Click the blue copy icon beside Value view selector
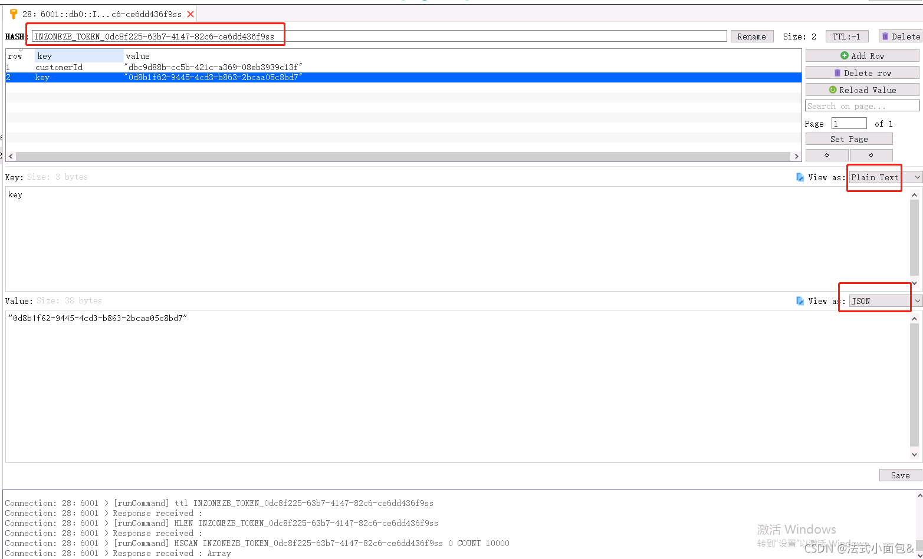 [x=800, y=300]
